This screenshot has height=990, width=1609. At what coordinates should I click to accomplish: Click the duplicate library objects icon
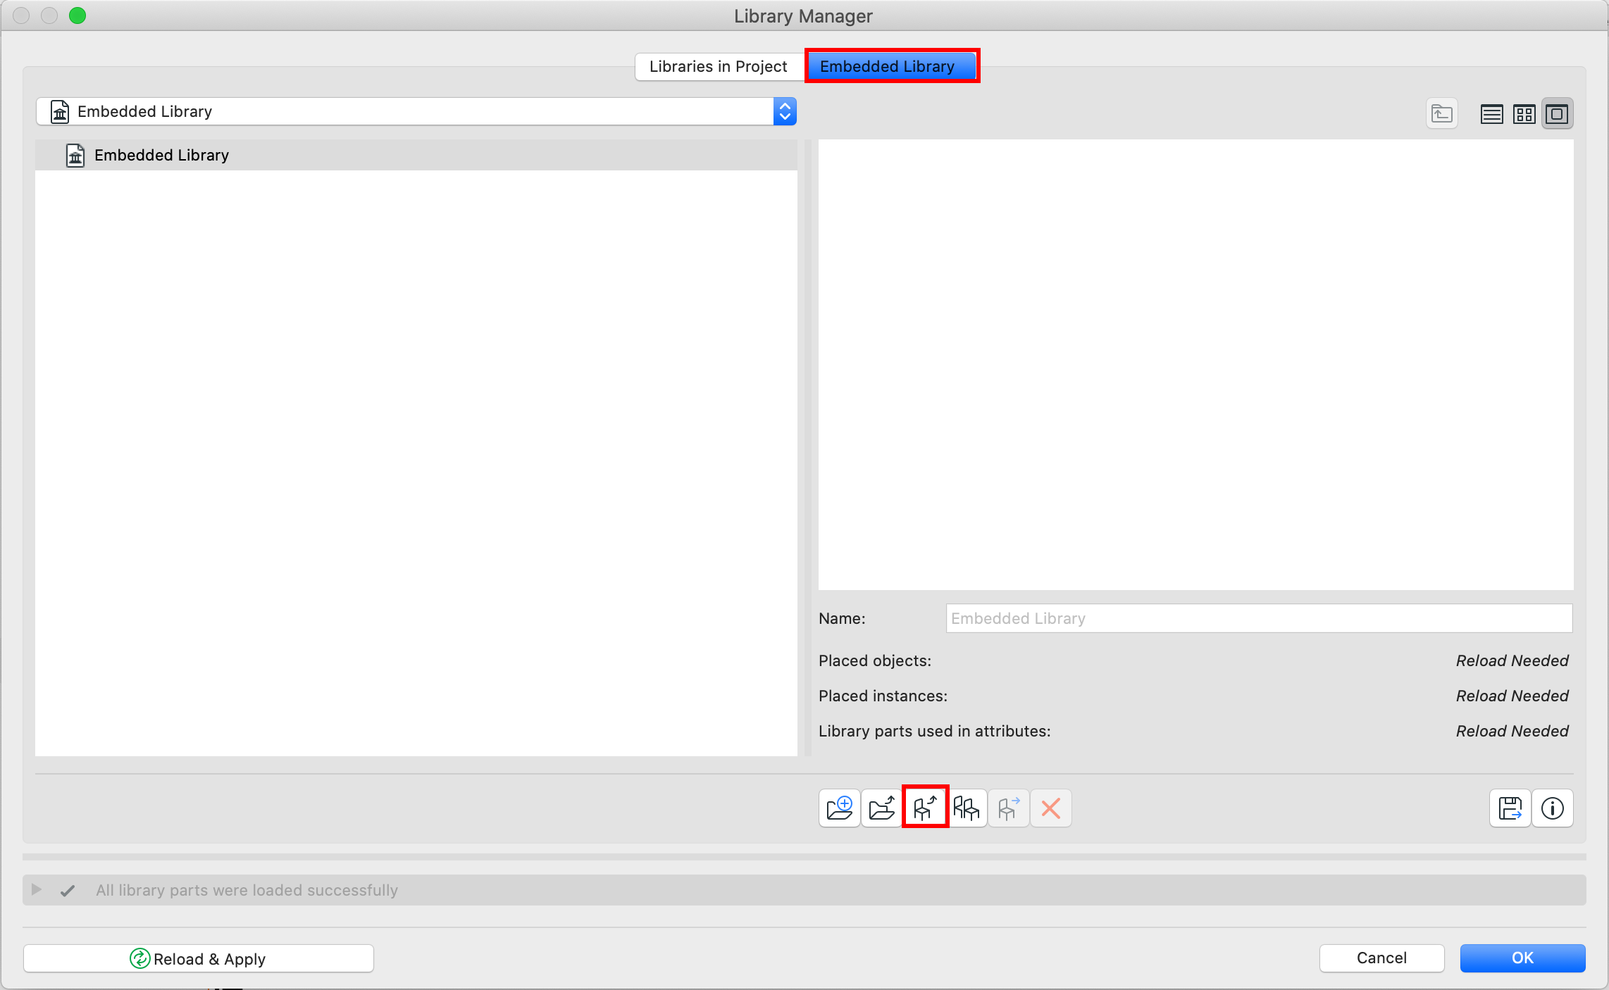coord(967,808)
